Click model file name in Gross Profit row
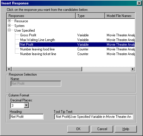This screenshot has width=143, height=136. [121, 35]
